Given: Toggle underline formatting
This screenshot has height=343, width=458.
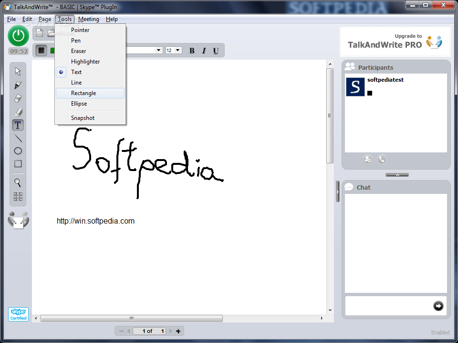Looking at the screenshot, I should 216,51.
